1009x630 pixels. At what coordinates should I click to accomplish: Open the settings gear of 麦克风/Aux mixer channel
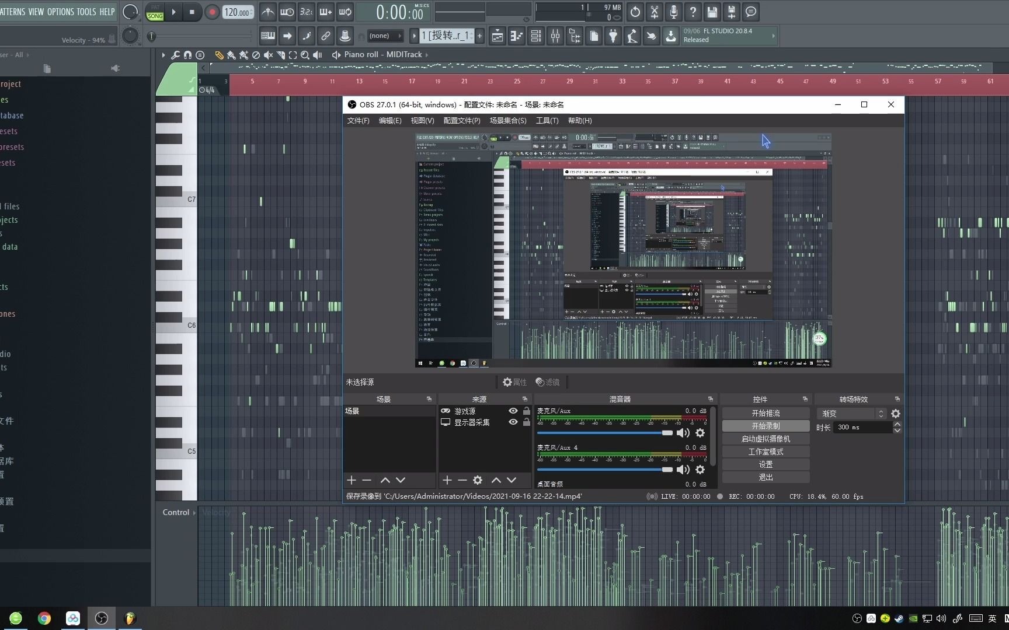(700, 433)
